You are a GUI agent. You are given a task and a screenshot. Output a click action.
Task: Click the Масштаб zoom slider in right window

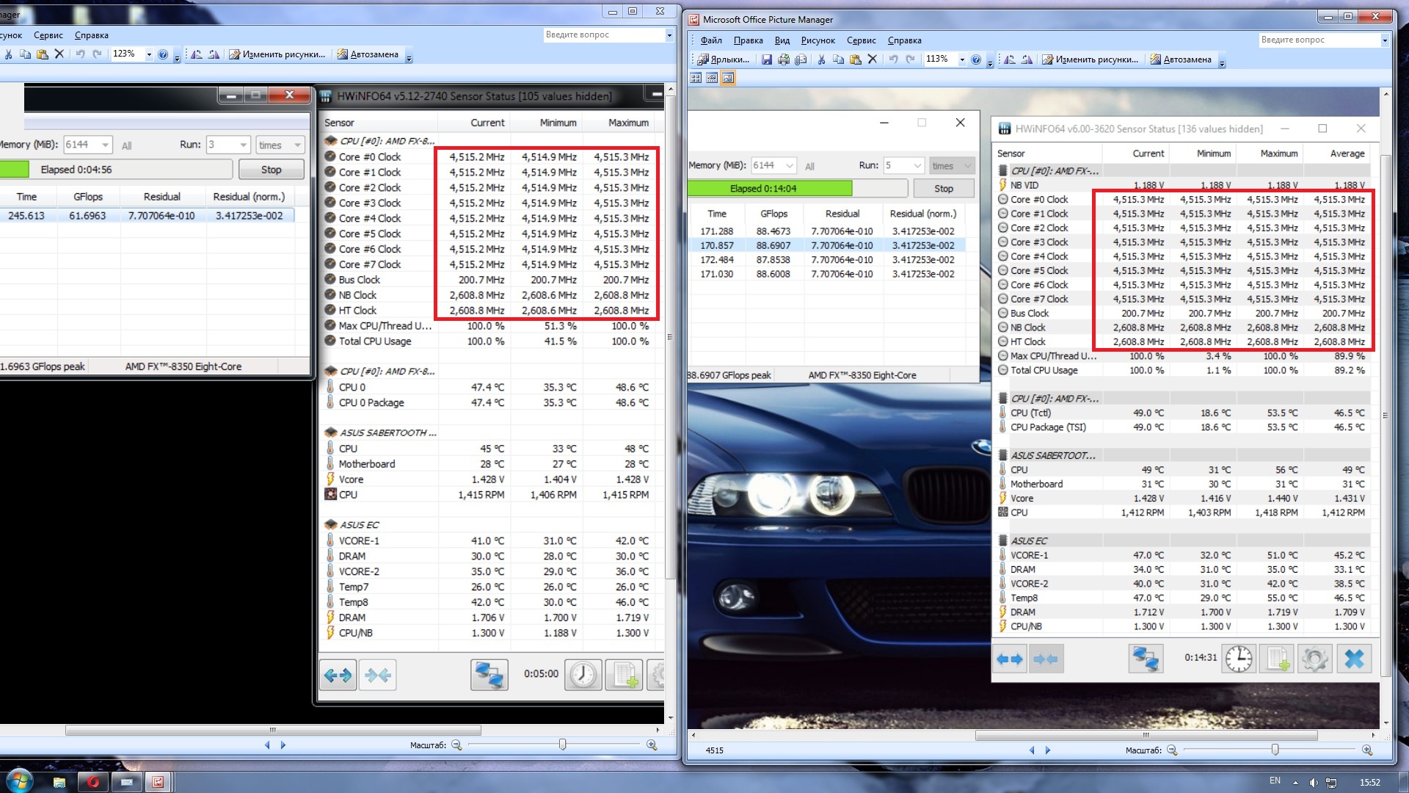(1275, 750)
